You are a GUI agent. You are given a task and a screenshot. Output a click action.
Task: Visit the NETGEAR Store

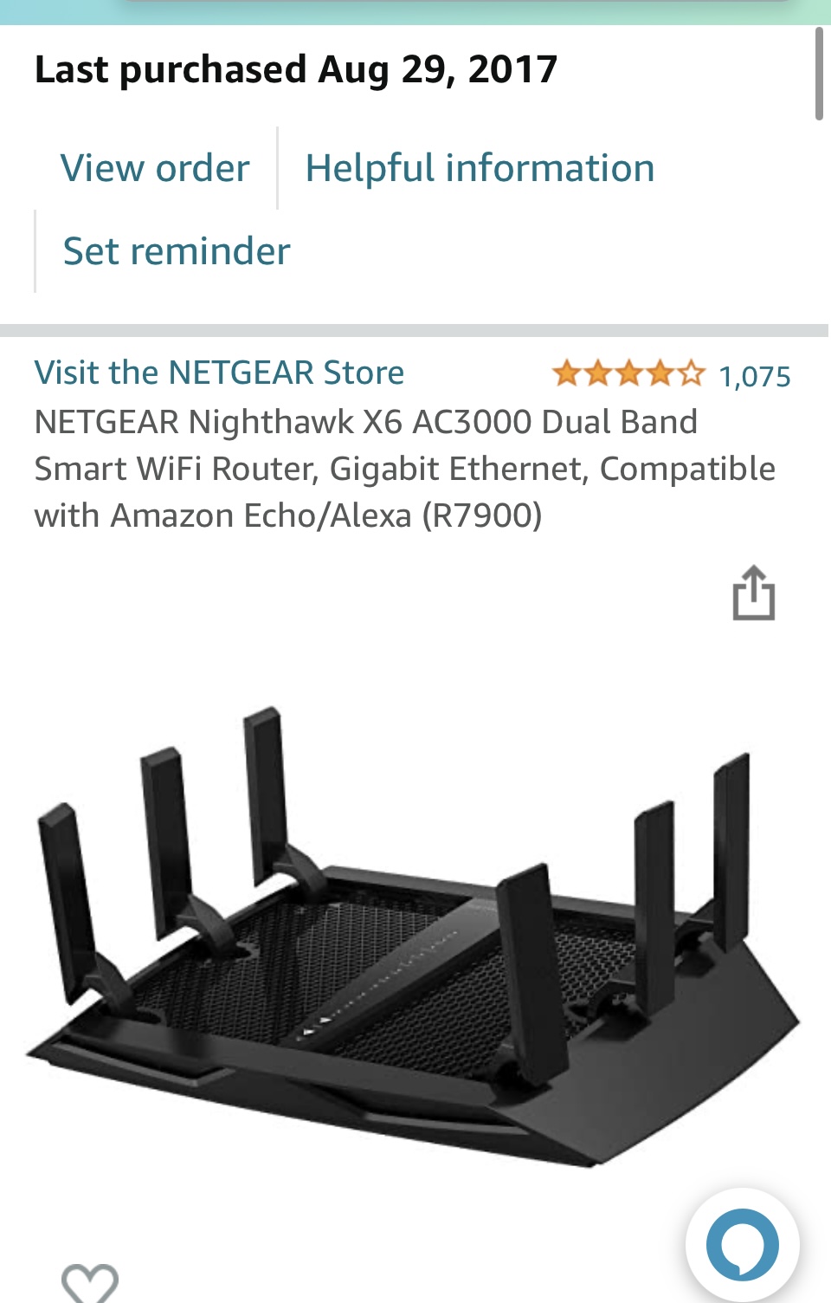[219, 373]
